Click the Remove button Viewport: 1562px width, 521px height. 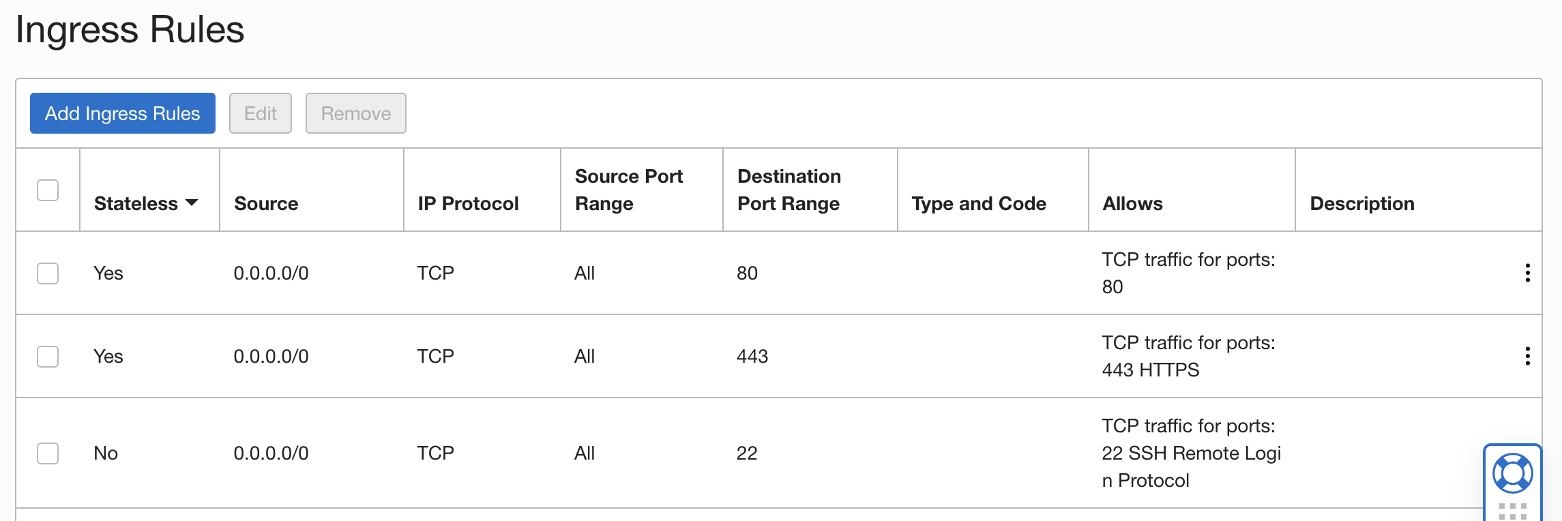click(x=355, y=113)
